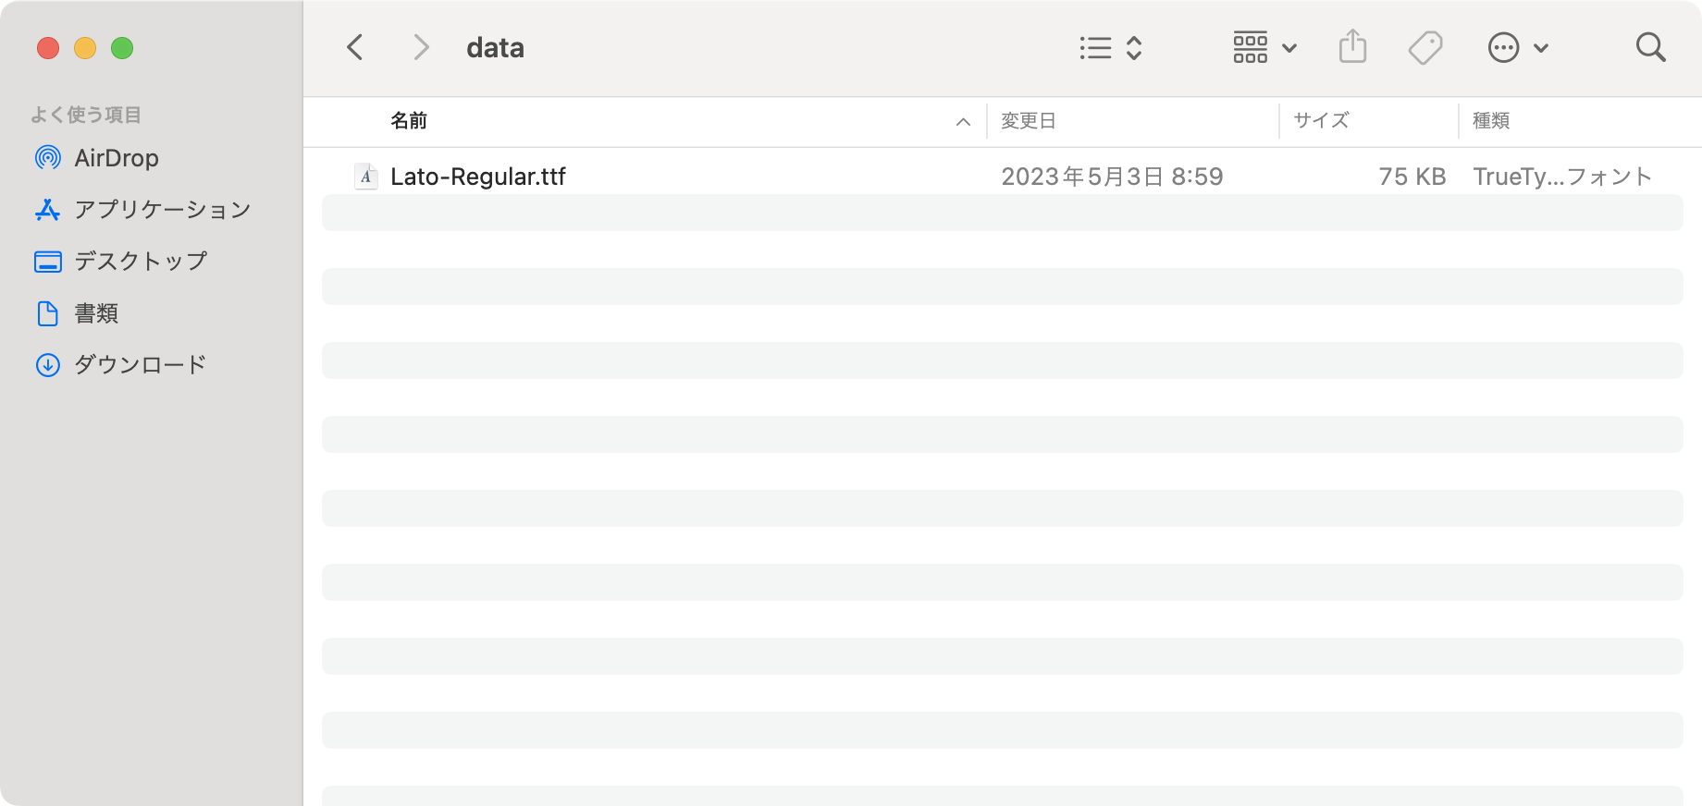Click the AirDrop radar icon
The image size is (1702, 806).
[x=48, y=158]
